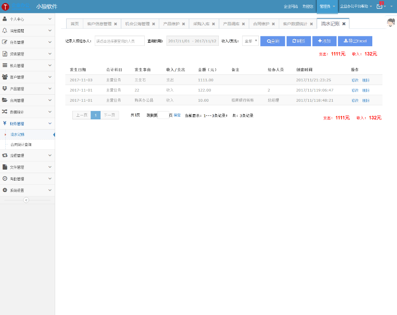Focus the 记录人或经办人 input field
397x315 pixels.
pyautogui.click(x=120, y=41)
